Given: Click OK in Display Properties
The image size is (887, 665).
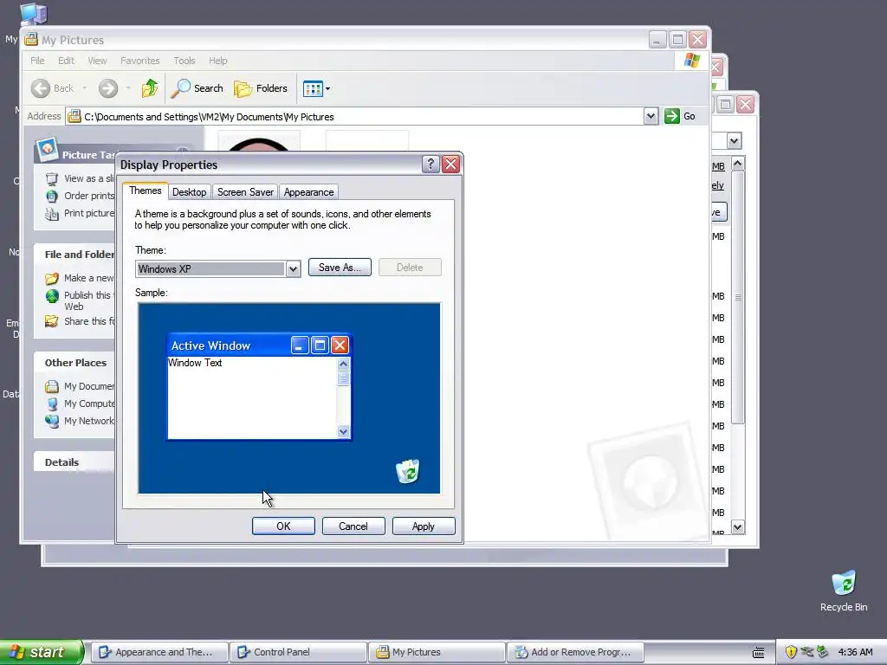Looking at the screenshot, I should coord(283,526).
